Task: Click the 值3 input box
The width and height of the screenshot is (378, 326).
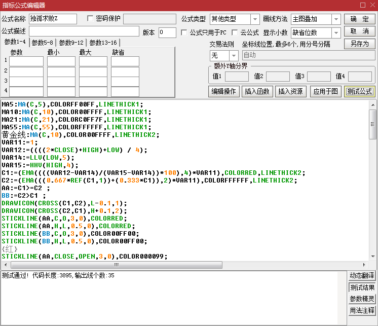Action: 319,77
